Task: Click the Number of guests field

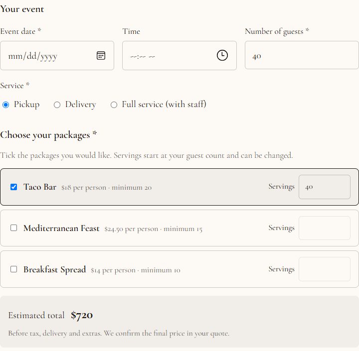Action: (302, 55)
